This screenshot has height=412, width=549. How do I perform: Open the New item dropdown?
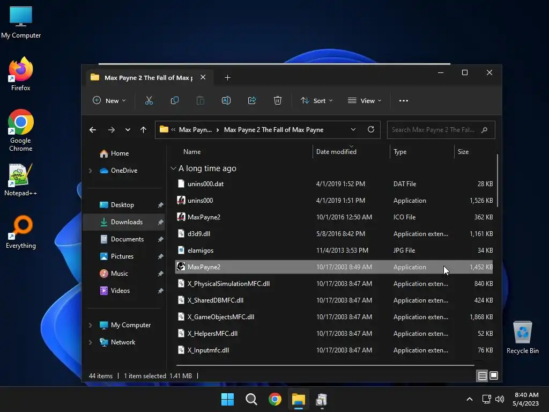[x=109, y=100]
